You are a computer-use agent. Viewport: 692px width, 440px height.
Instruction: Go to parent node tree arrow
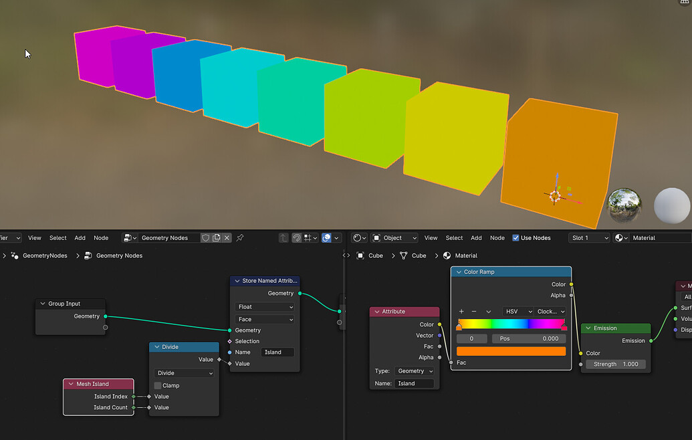tap(283, 238)
